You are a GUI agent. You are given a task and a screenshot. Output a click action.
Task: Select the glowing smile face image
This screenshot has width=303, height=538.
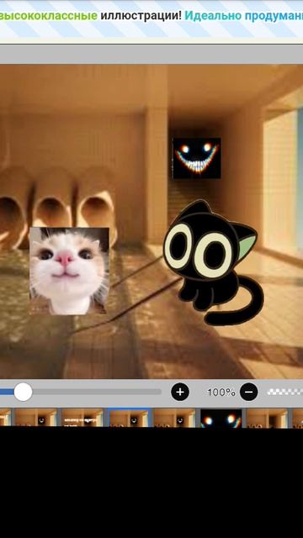(197, 158)
